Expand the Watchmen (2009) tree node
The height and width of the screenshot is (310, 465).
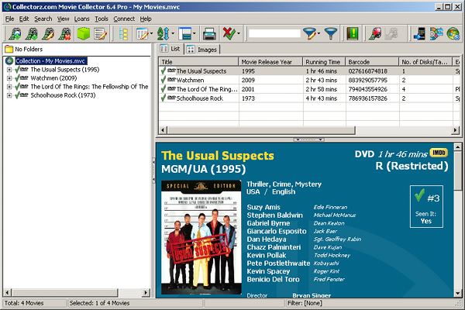click(9, 78)
